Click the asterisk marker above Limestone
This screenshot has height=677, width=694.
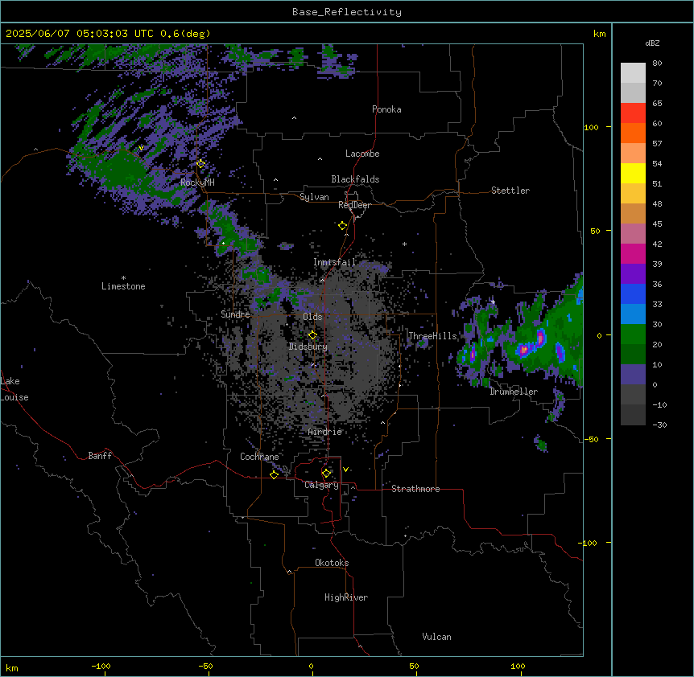(x=123, y=278)
